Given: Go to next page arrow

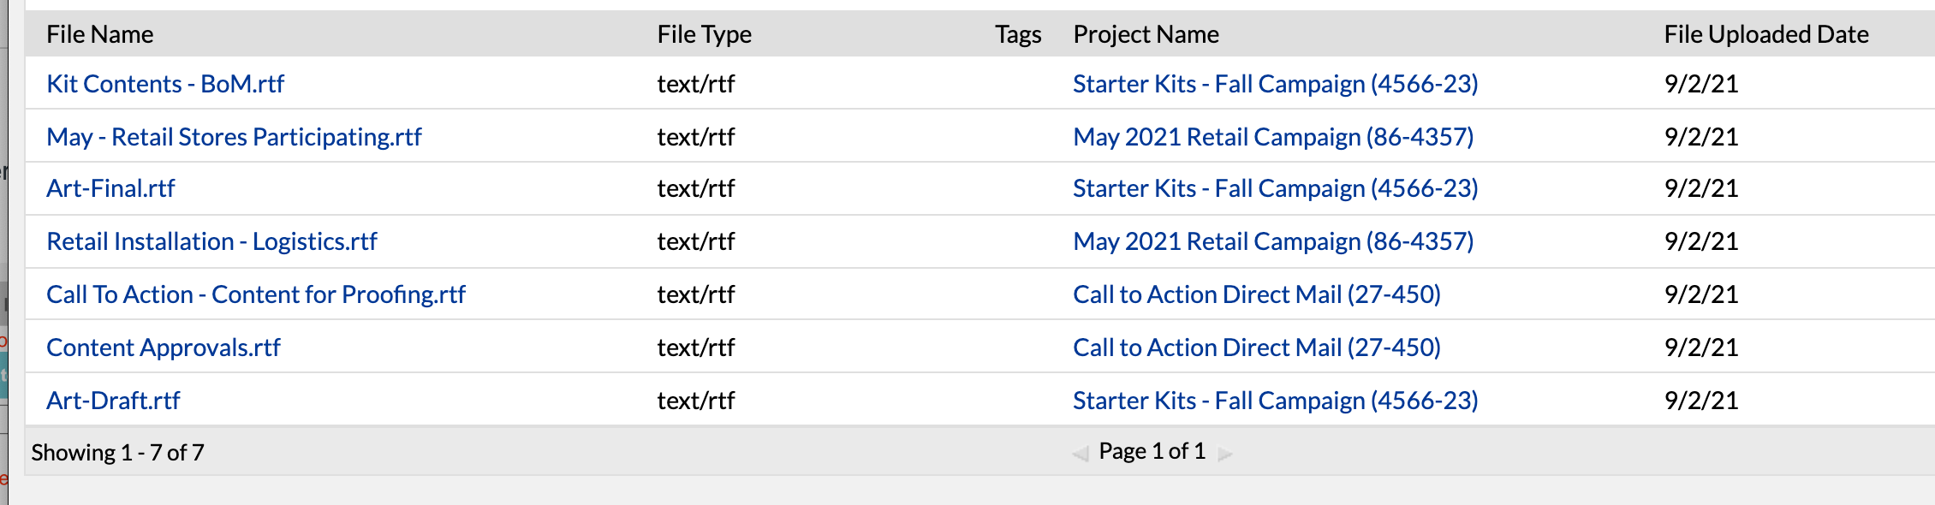Looking at the screenshot, I should 1225,454.
